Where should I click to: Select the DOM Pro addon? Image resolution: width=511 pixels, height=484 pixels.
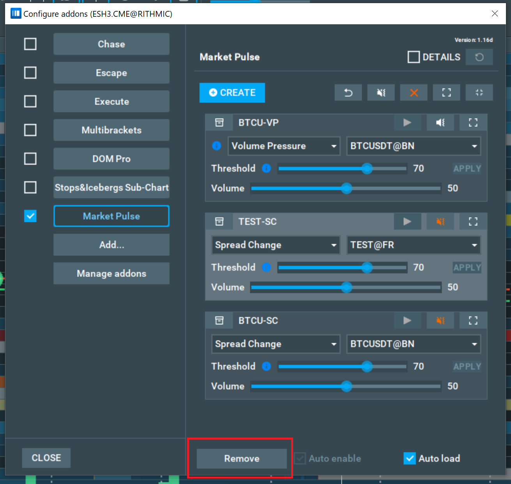[111, 159]
